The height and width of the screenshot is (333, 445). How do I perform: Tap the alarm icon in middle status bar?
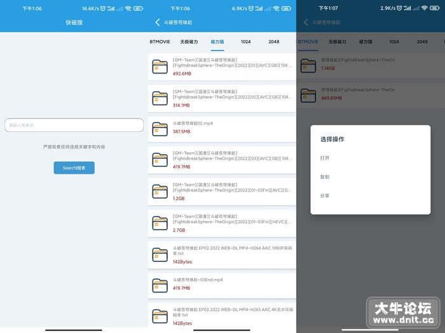point(251,8)
